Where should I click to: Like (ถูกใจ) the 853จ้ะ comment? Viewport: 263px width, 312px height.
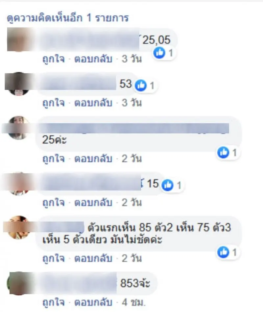[x=54, y=302]
